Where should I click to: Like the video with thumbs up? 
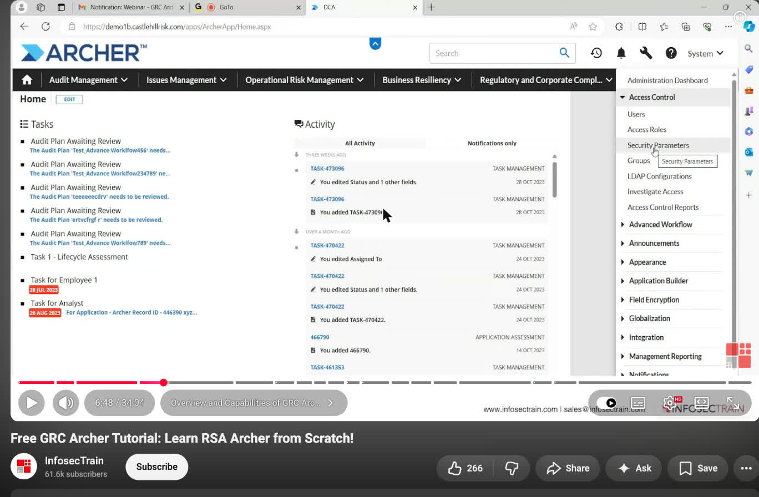coord(464,468)
